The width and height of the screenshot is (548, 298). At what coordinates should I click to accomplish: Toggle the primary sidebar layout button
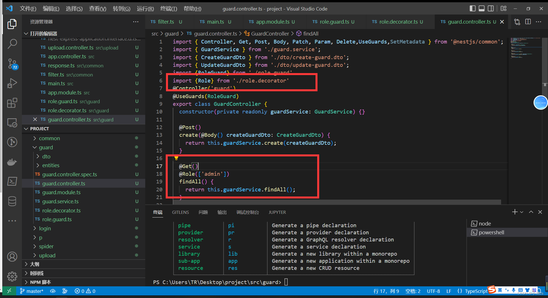pyautogui.click(x=472, y=9)
